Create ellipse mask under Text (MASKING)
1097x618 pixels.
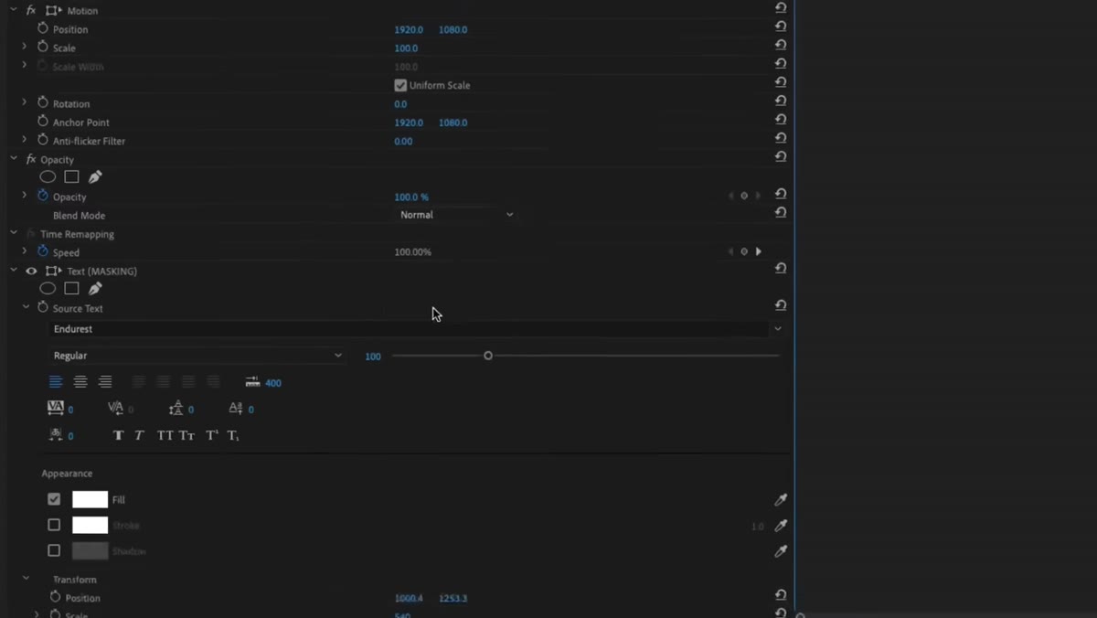coord(48,288)
